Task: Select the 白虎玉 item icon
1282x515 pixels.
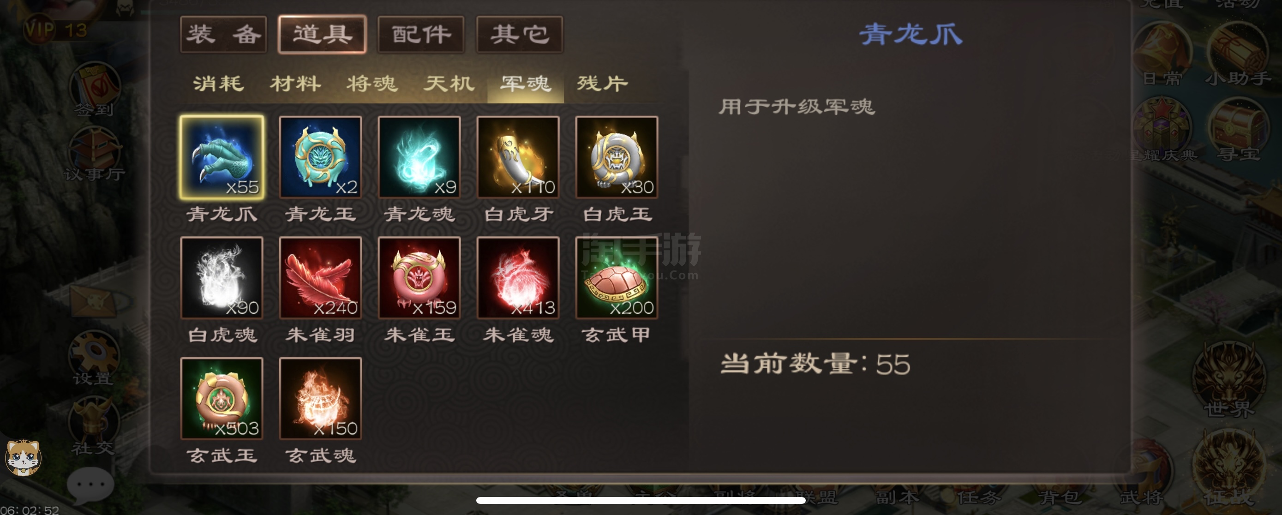Action: [617, 157]
